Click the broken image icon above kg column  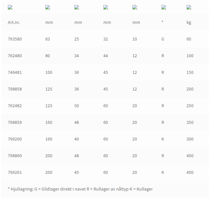coord(189,8)
